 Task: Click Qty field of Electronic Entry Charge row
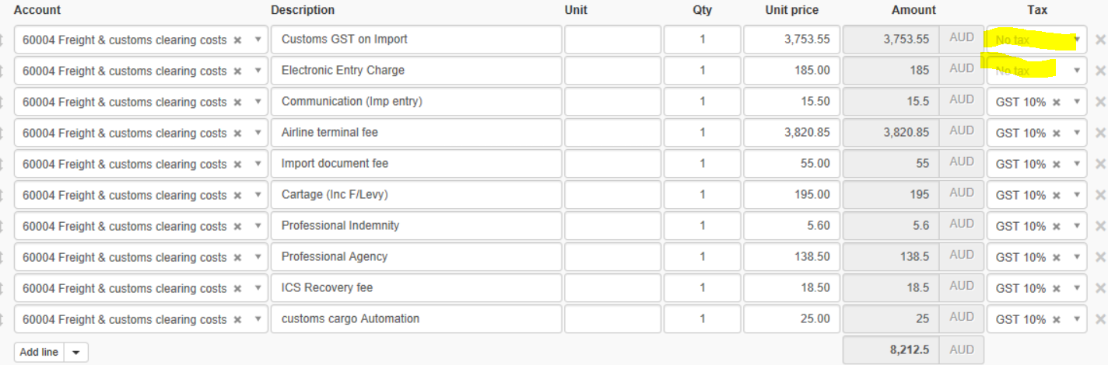click(702, 71)
